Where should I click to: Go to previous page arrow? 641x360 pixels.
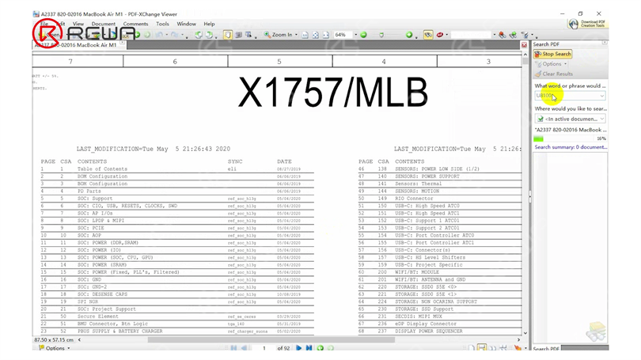coord(244,348)
